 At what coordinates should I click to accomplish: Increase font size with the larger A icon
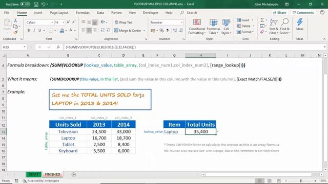click(68, 22)
